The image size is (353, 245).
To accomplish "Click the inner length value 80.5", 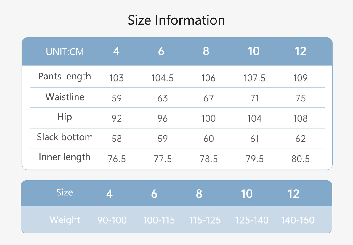I will click(301, 159).
